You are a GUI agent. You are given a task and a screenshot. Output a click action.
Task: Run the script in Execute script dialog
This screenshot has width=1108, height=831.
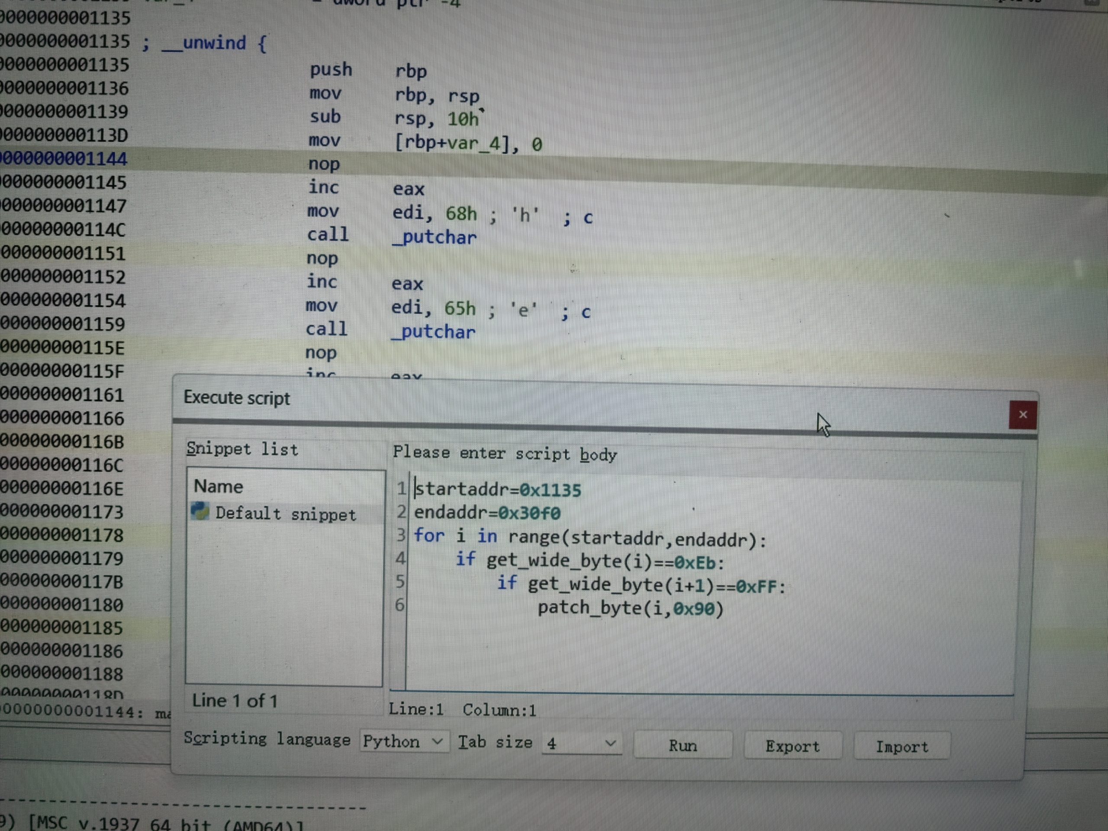click(683, 745)
